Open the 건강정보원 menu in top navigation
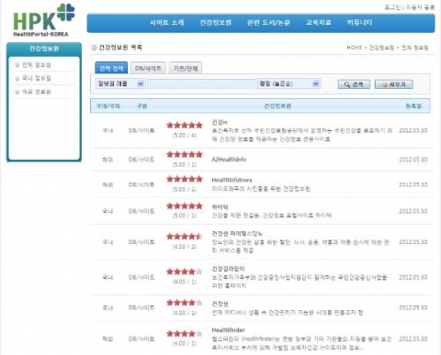Viewport: 441px width, 355px height. click(215, 23)
